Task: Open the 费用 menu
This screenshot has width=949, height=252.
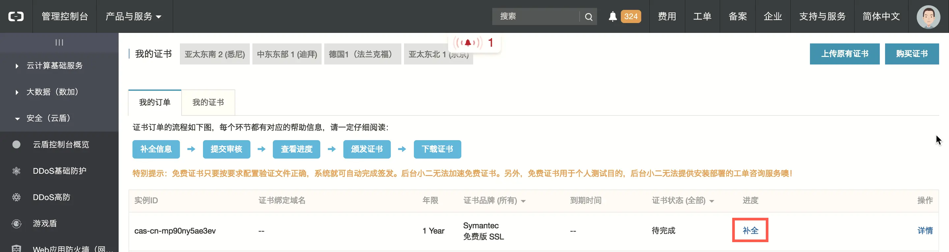Action: pos(667,16)
